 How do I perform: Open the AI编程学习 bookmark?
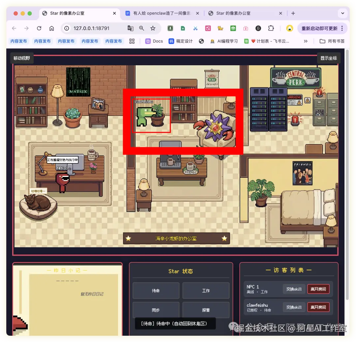pyautogui.click(x=224, y=41)
